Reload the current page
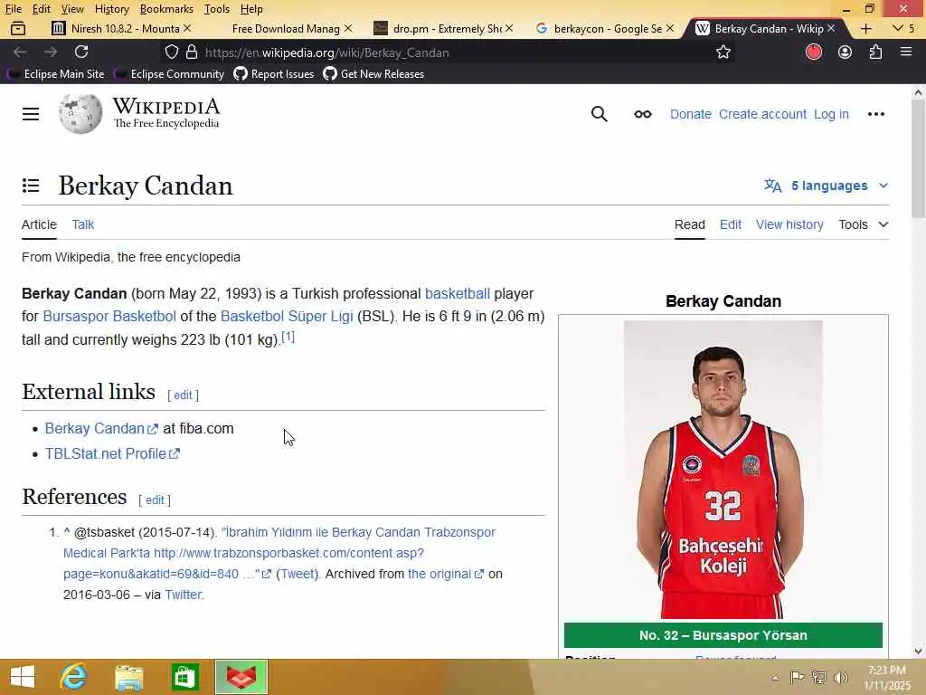Image resolution: width=926 pixels, height=695 pixels. pos(81,52)
